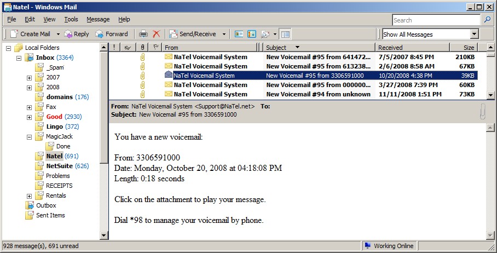Sort by the Attachment paperclip column header
497x253 pixels.
coord(142,47)
